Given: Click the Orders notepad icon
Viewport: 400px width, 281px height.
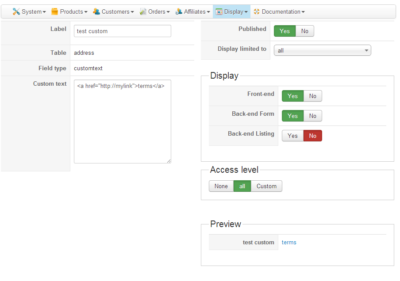Looking at the screenshot, I should pos(143,11).
